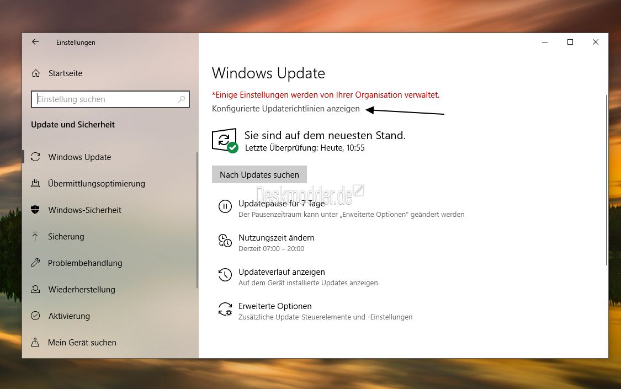Click the pause icon for Updatepause
The image size is (621, 389).
click(225, 206)
